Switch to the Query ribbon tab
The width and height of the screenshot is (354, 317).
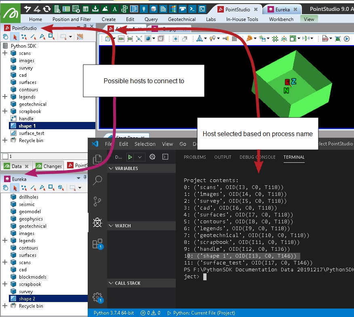(x=151, y=19)
